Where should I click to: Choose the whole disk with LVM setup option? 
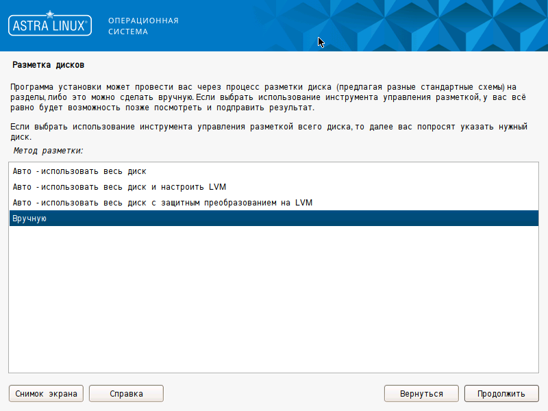[119, 187]
